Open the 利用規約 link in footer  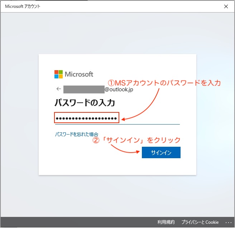pos(166,222)
